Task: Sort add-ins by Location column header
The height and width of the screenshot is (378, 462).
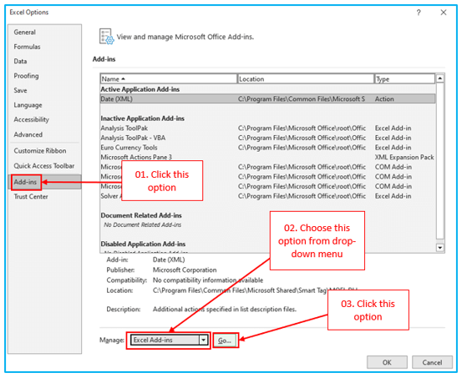Action: click(x=306, y=79)
